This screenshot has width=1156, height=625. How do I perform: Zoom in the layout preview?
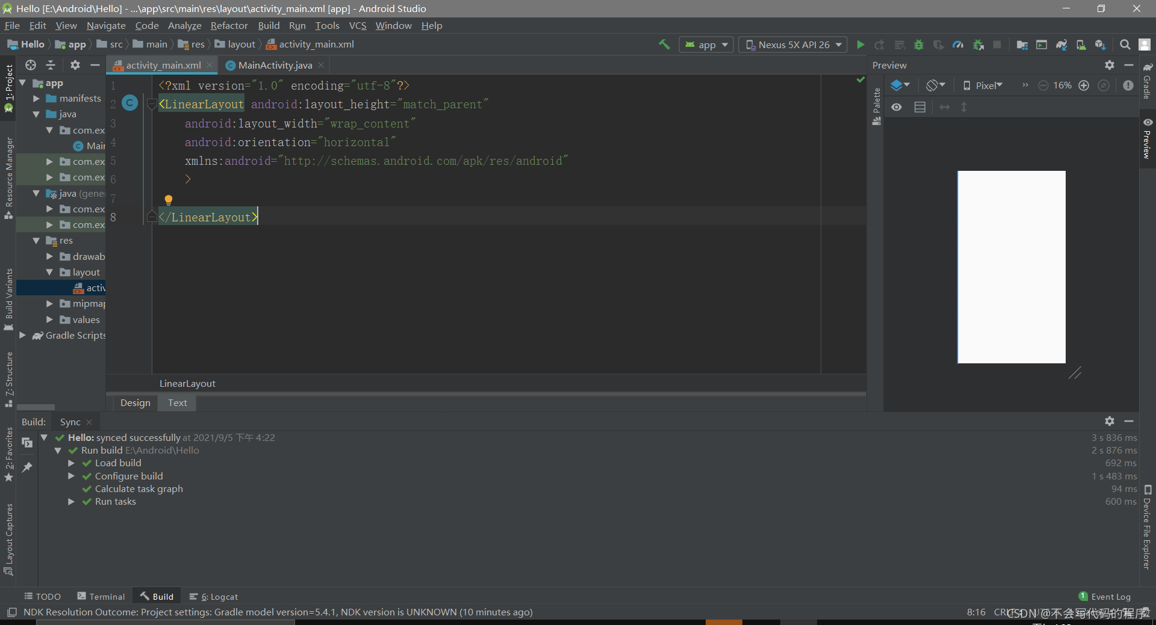click(1084, 85)
